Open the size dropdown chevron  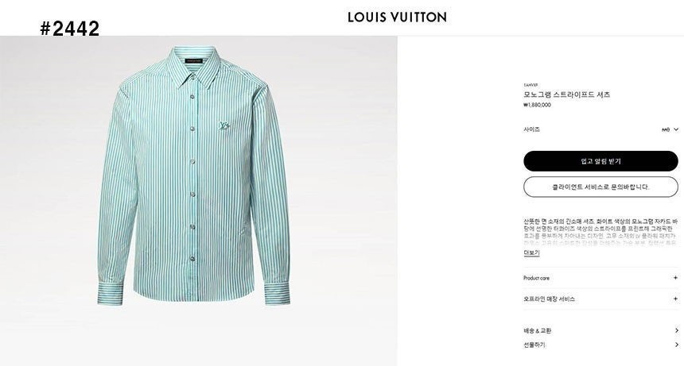click(676, 129)
